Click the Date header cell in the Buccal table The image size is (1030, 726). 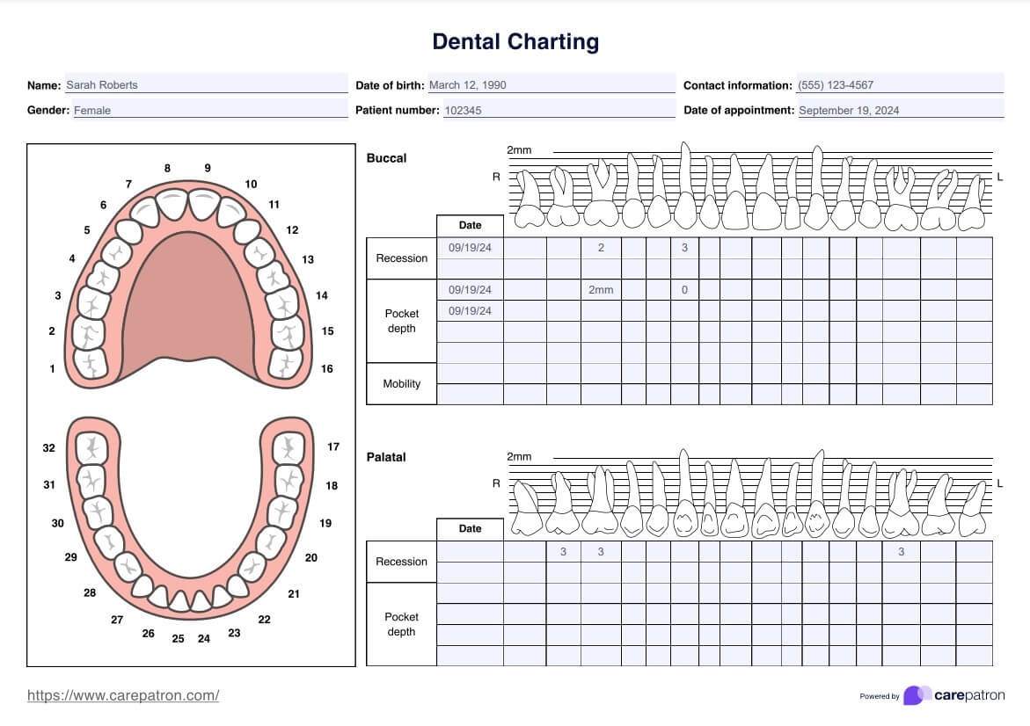click(x=471, y=225)
